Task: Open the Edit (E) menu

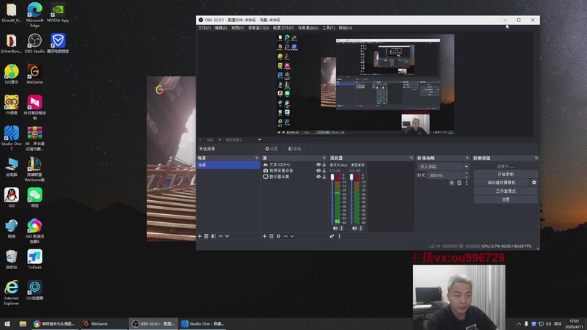Action: (x=221, y=28)
